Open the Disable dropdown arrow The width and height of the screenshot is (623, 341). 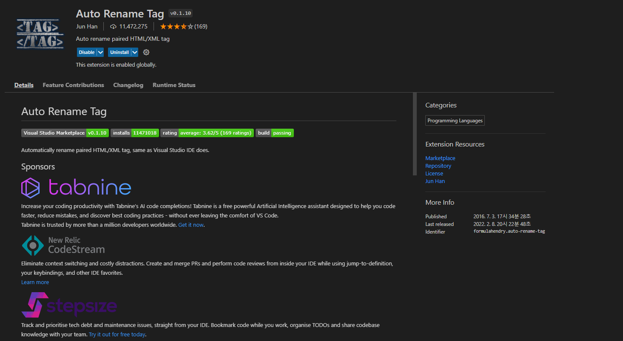[100, 52]
